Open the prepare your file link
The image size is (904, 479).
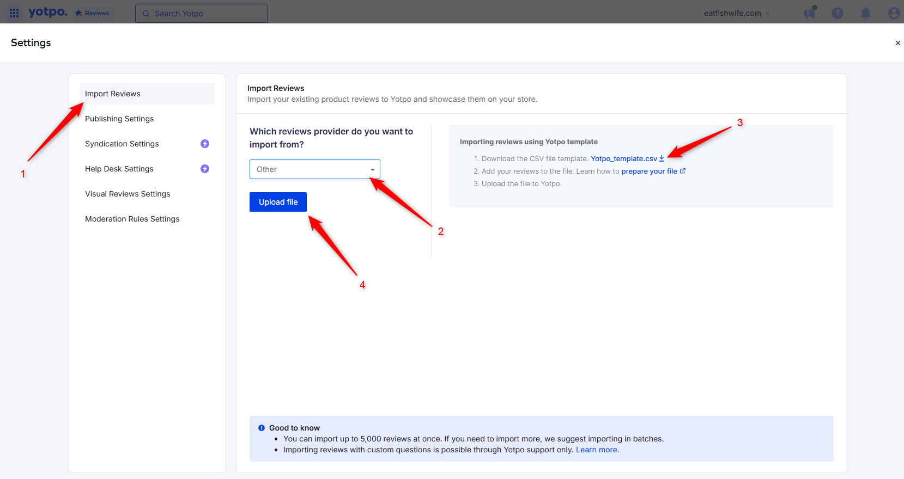coord(653,171)
